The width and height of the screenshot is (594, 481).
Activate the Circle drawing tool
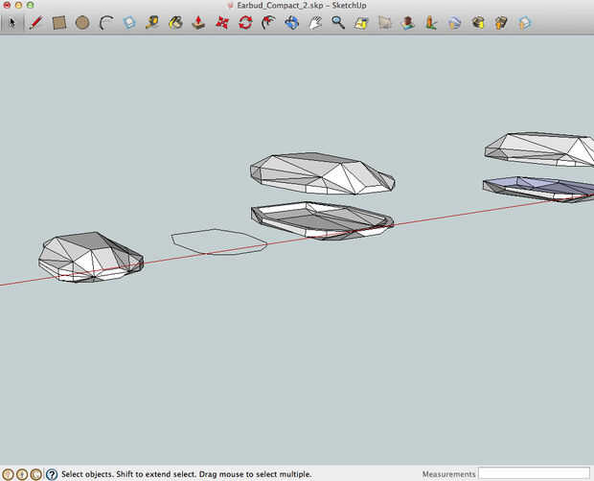pos(82,22)
